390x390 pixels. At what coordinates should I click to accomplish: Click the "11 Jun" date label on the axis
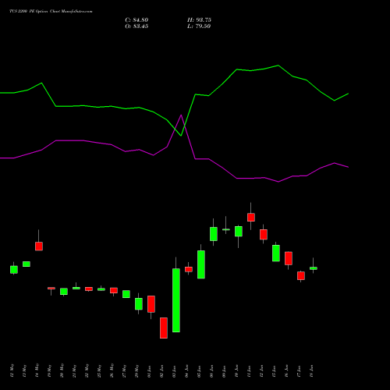(x=249, y=371)
